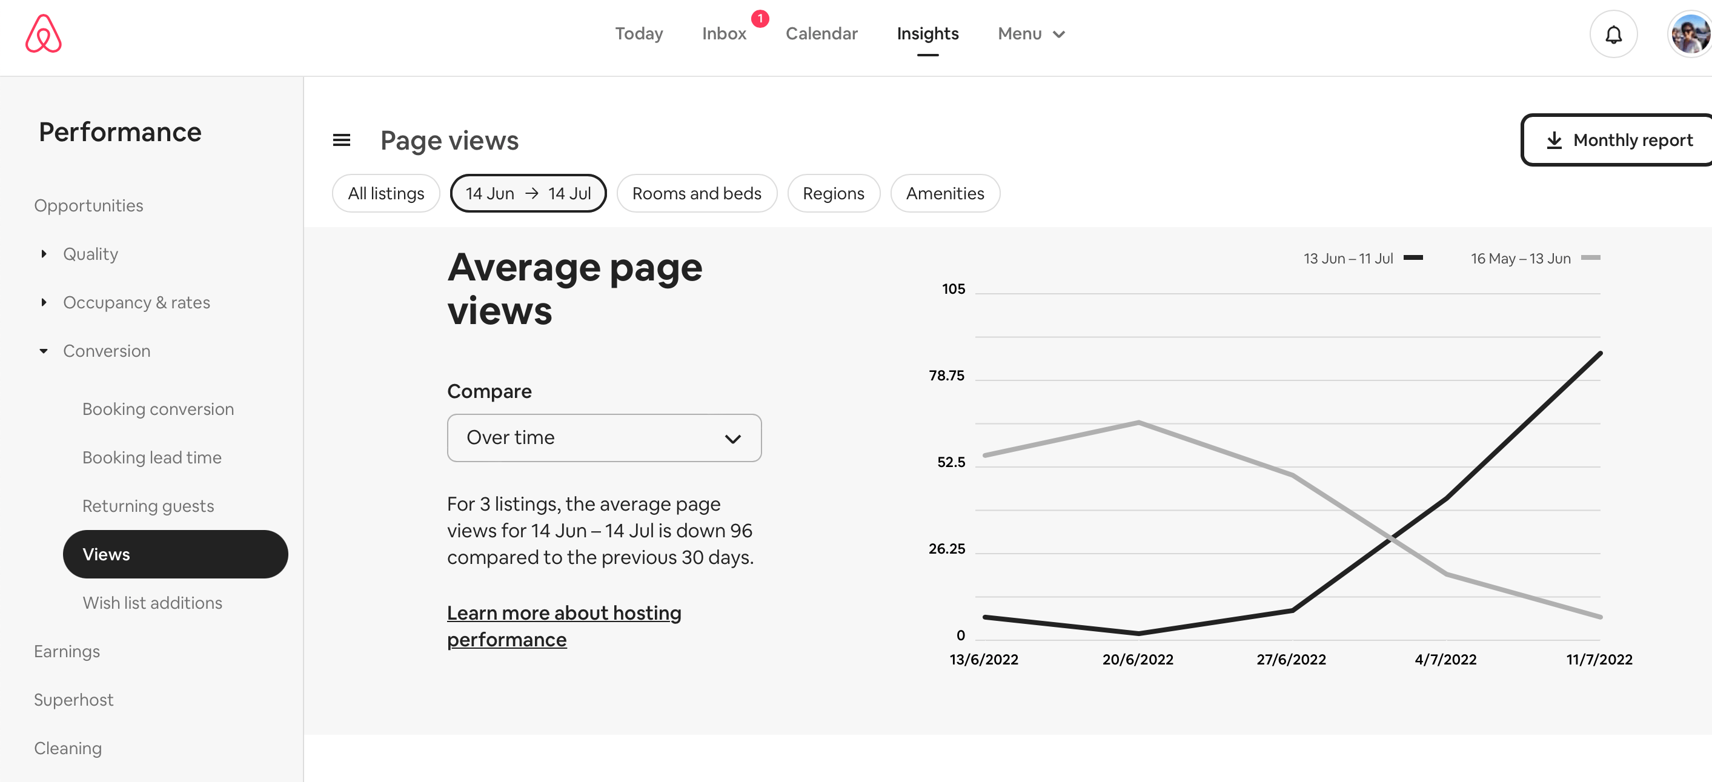Open the Over time compare dropdown
Viewport: 1712px width, 782px height.
(x=603, y=438)
